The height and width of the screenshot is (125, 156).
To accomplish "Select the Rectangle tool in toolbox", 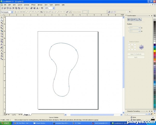I will pos(2,34).
